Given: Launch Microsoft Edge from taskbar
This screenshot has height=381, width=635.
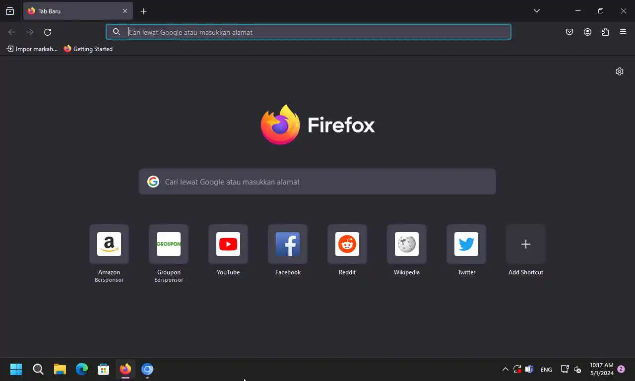Looking at the screenshot, I should tap(82, 369).
